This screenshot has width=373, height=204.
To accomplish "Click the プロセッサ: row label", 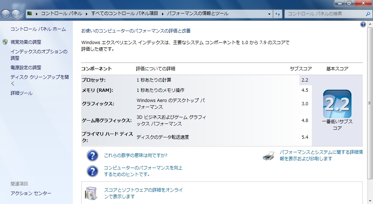I will click(x=94, y=80).
